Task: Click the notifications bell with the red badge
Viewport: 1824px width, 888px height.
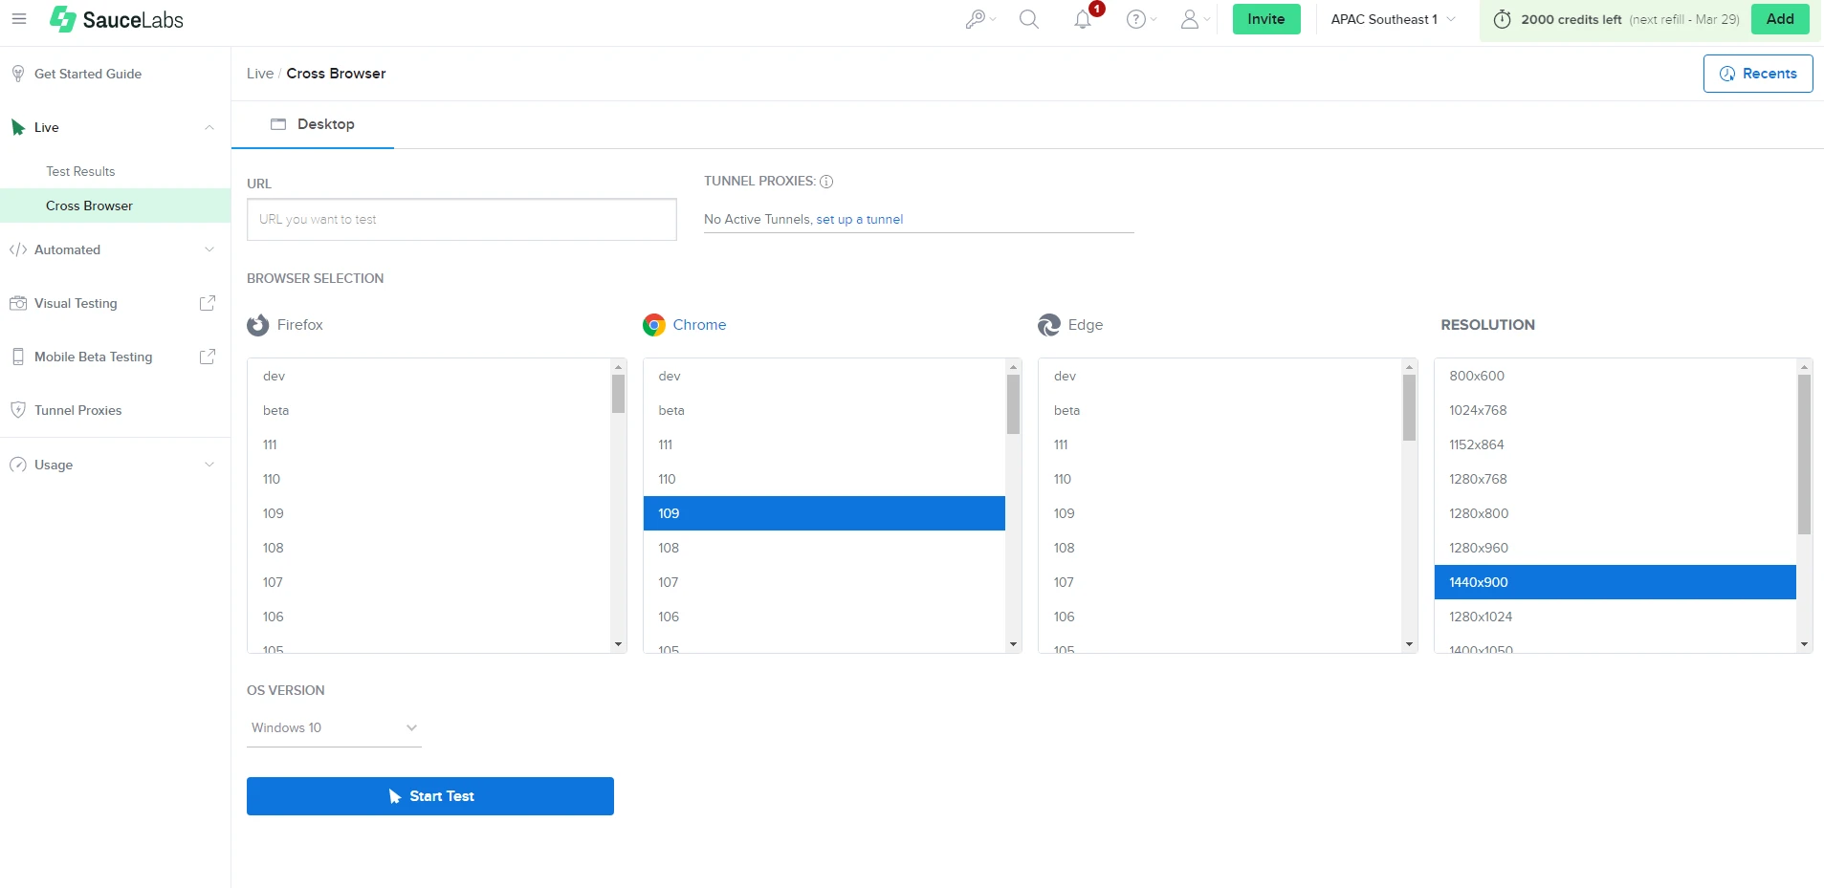Action: [x=1082, y=19]
